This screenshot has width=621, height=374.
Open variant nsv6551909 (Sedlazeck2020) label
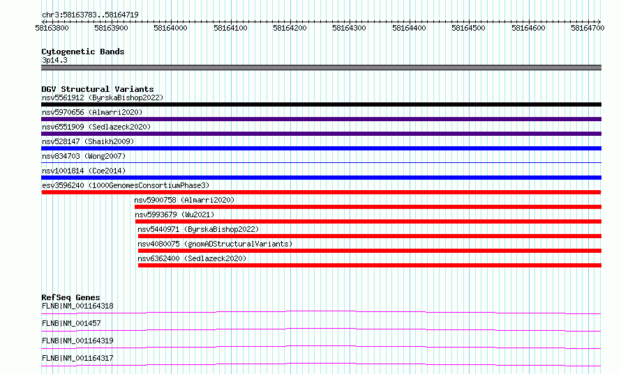(x=96, y=127)
